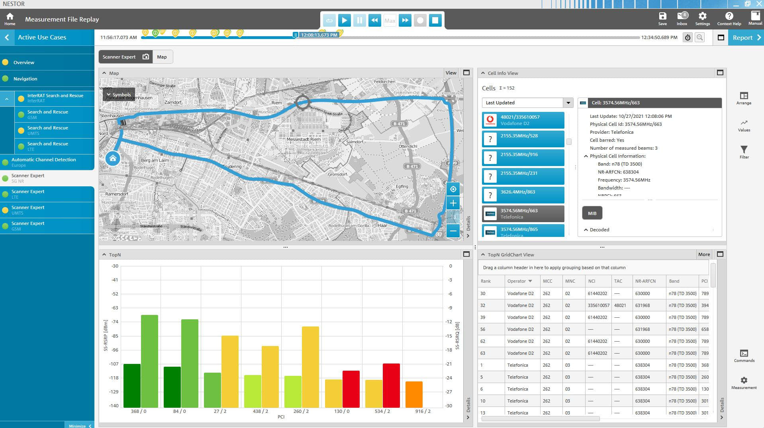Image resolution: width=764 pixels, height=428 pixels.
Task: Switch to the Map tab
Action: 162,57
